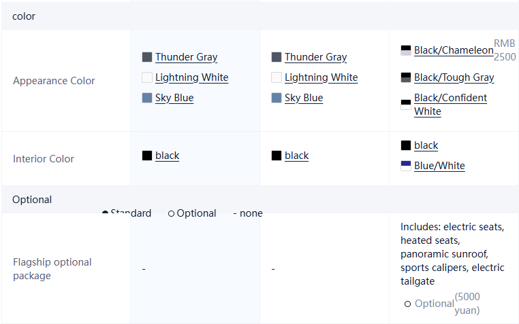Viewport: 519px width, 324px height.
Task: Click Appearance Color row label
Action: [54, 80]
